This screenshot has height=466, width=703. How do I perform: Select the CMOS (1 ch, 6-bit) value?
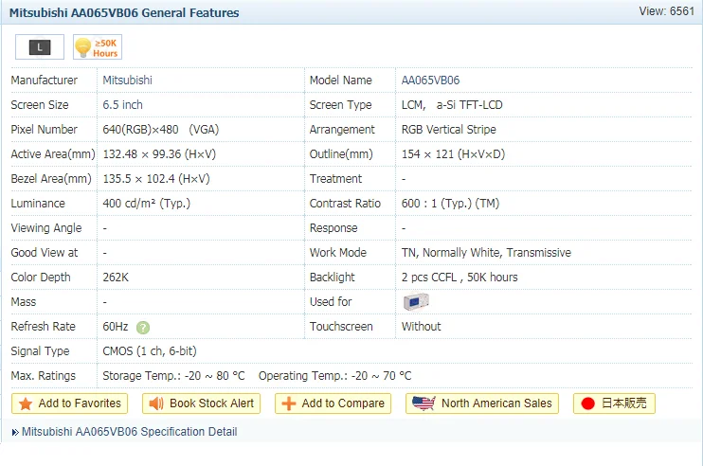pos(150,351)
